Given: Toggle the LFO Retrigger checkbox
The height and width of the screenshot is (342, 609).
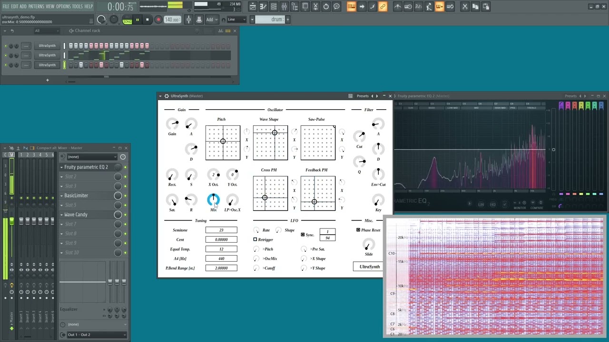Looking at the screenshot, I should point(255,239).
